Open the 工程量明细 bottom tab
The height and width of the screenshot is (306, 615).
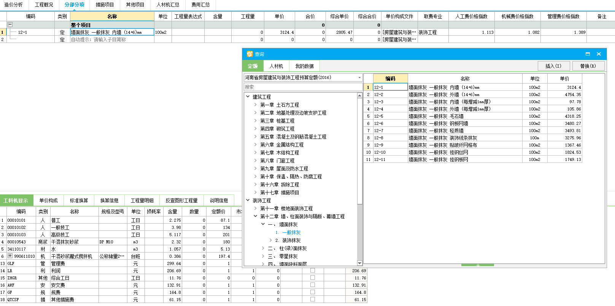click(x=142, y=200)
